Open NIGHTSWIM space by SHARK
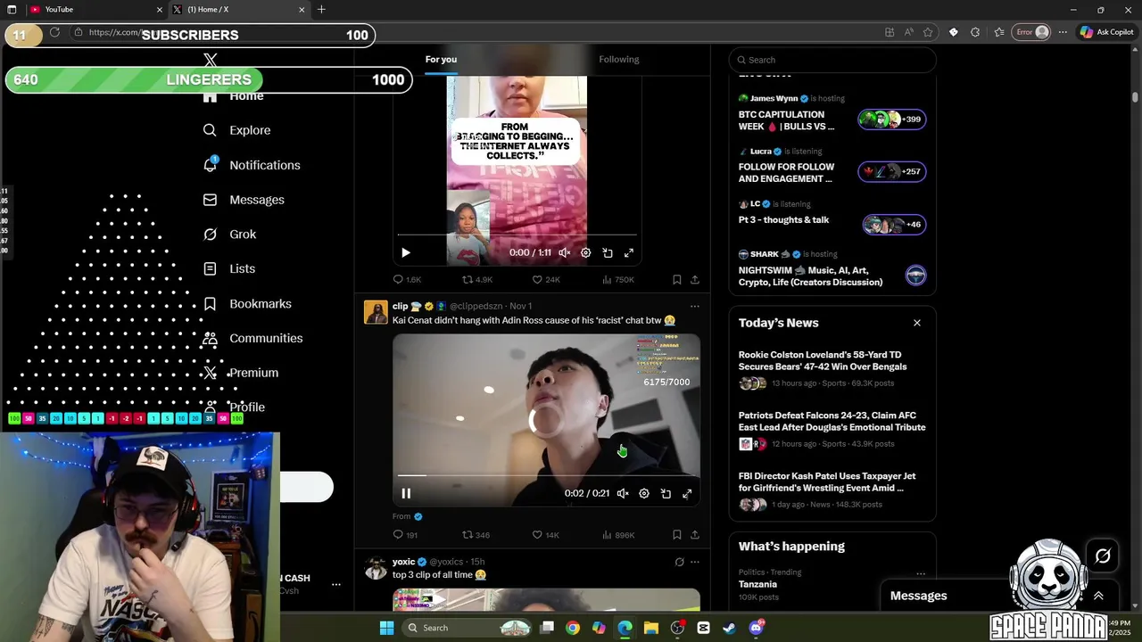1142x642 pixels. 832,268
